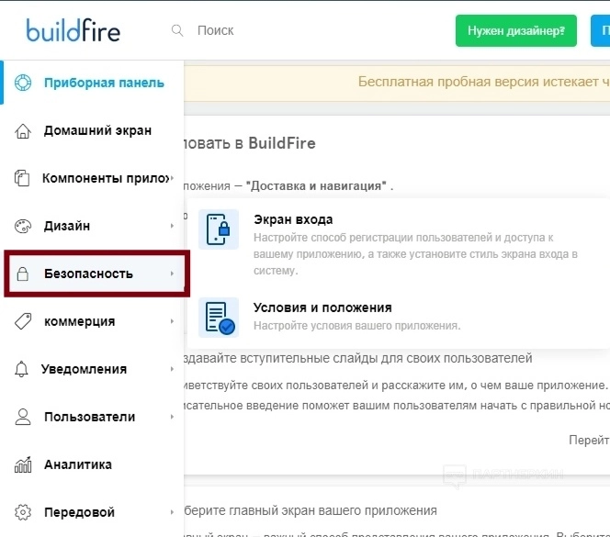Screen dimensions: 610x537
Task: Click the Нужен дизайнер? button
Action: (x=515, y=30)
